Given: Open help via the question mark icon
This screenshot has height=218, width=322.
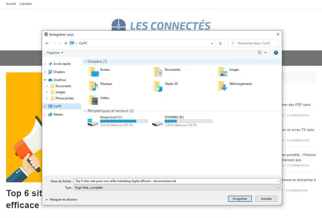Looking at the screenshot, I should pos(276,53).
